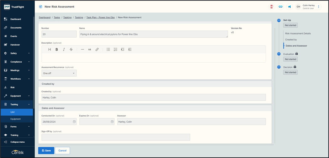Create numbered list in Description editor
The width and height of the screenshot is (329, 158).
point(115,50)
